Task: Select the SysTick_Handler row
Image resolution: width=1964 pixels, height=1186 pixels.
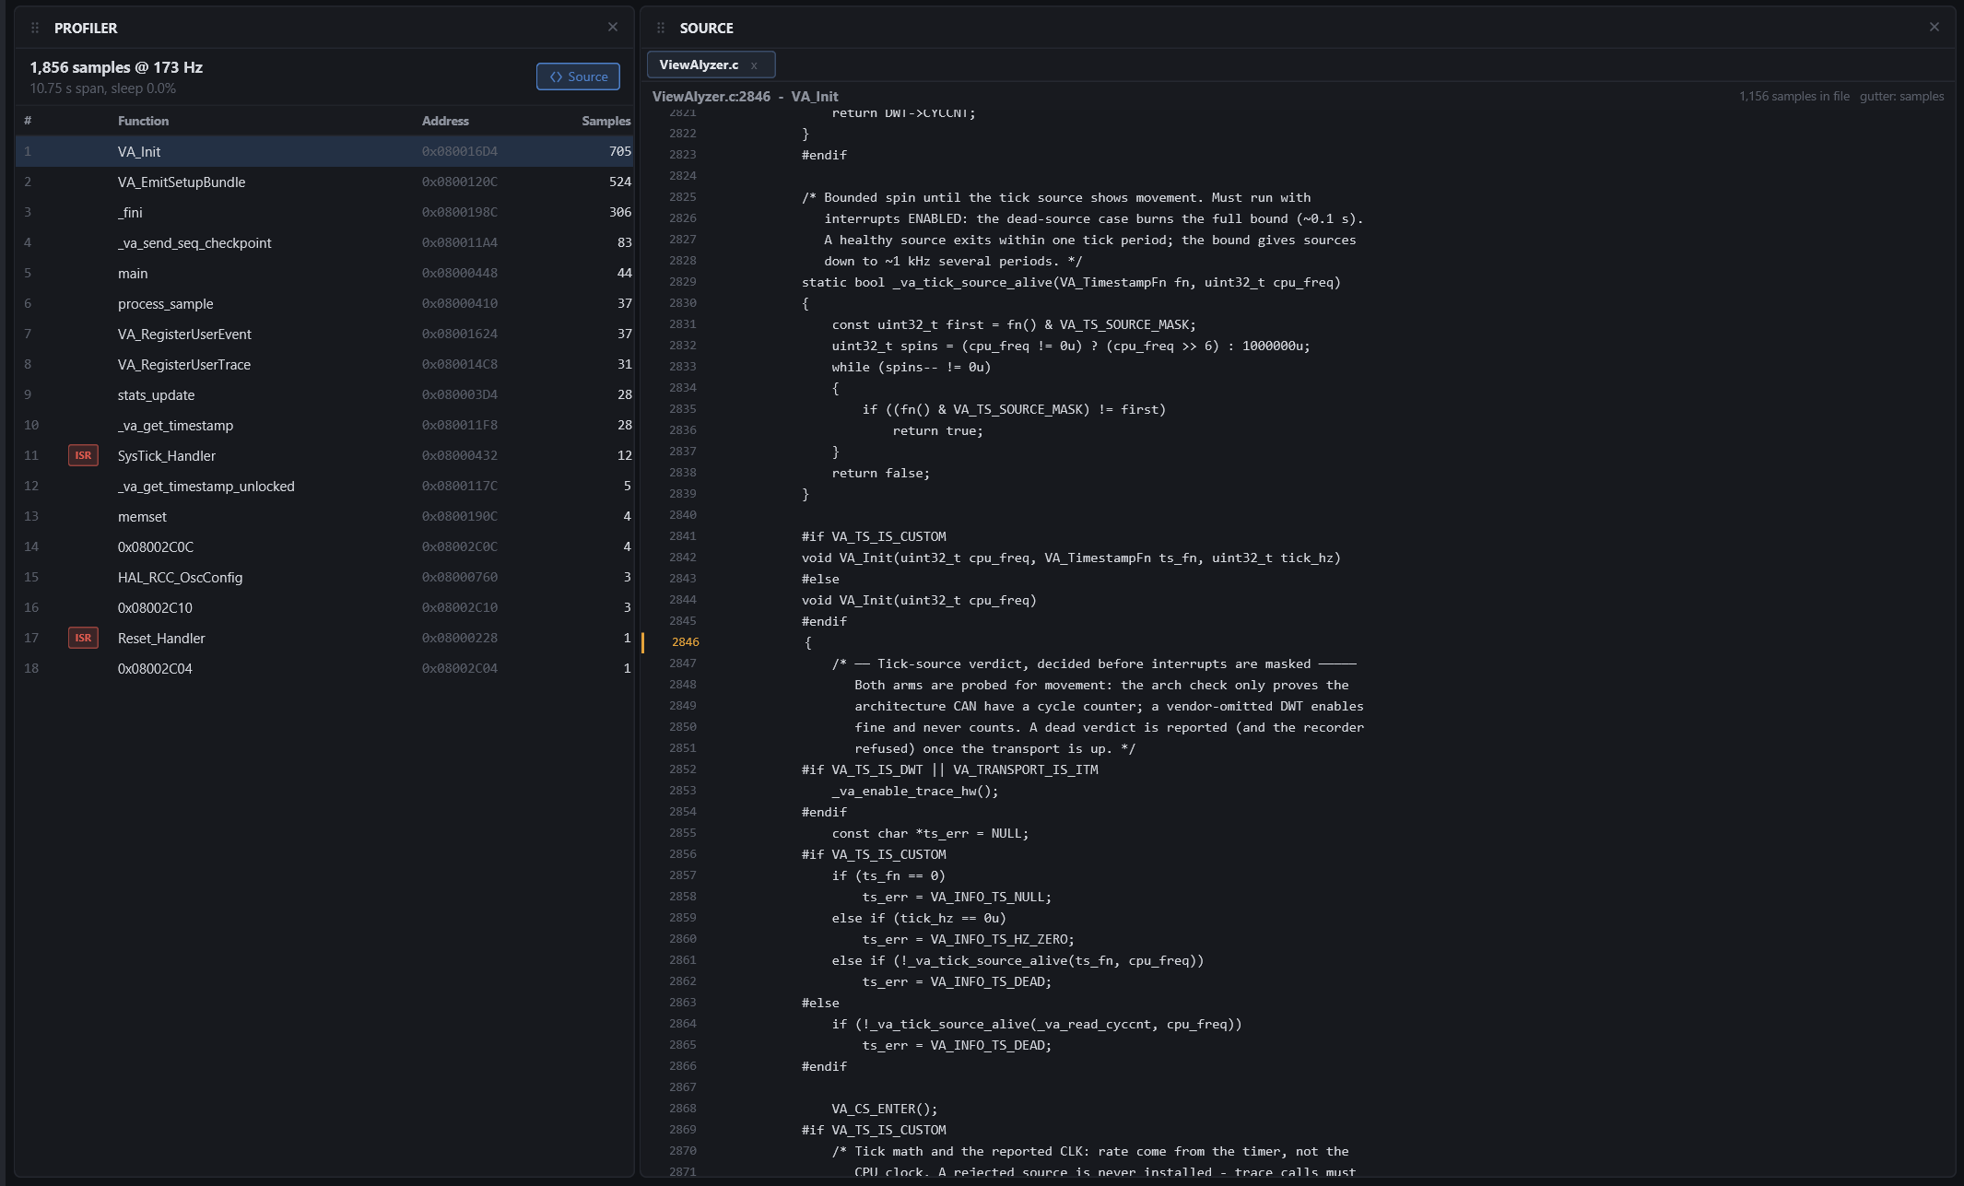Action: (324, 455)
